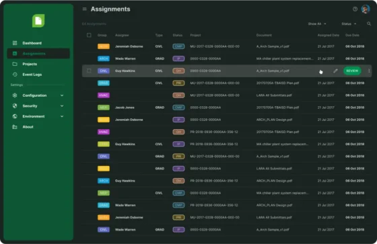The height and width of the screenshot is (244, 377).
Task: Open the three-dot menu on Guy Hawkins row
Action: point(369,71)
